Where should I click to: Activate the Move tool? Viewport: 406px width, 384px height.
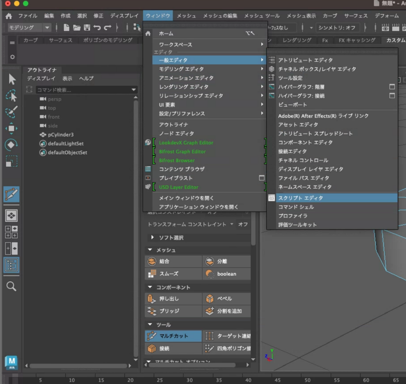point(12,128)
